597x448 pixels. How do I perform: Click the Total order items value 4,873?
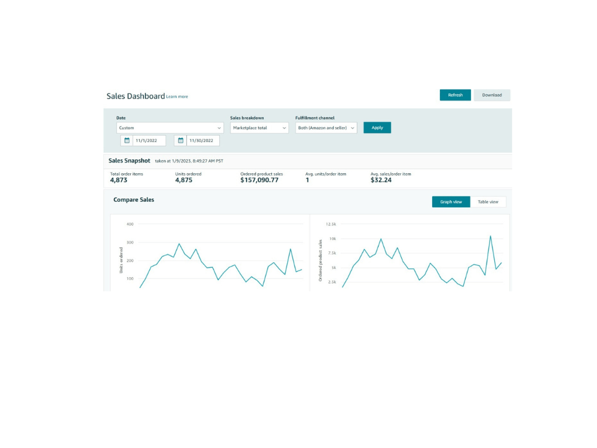click(x=119, y=180)
